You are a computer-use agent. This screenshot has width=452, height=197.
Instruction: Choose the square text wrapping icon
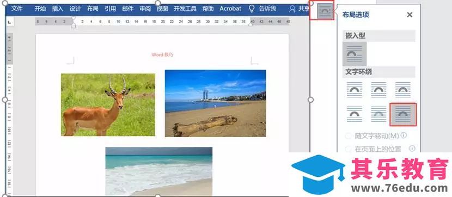coord(355,90)
